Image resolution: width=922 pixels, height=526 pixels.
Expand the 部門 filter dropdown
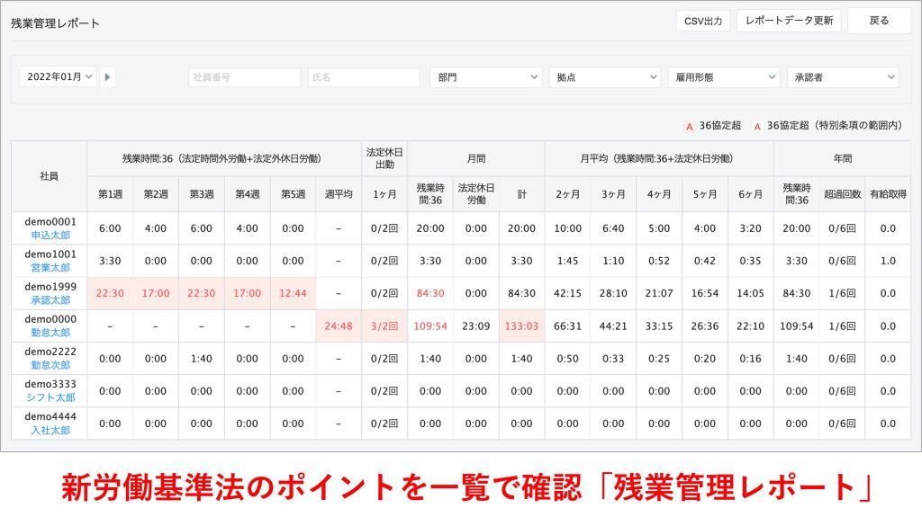485,77
